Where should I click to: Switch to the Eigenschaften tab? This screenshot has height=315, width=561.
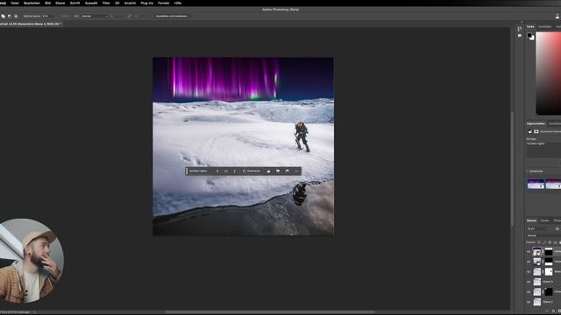point(536,123)
